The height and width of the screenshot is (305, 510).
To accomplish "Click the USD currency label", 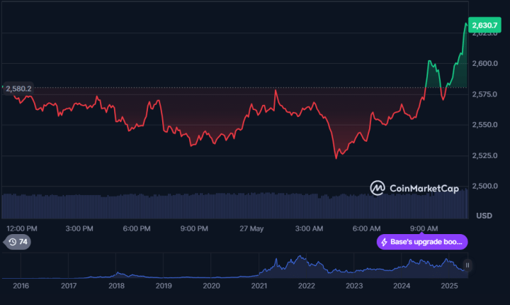I will coord(484,215).
